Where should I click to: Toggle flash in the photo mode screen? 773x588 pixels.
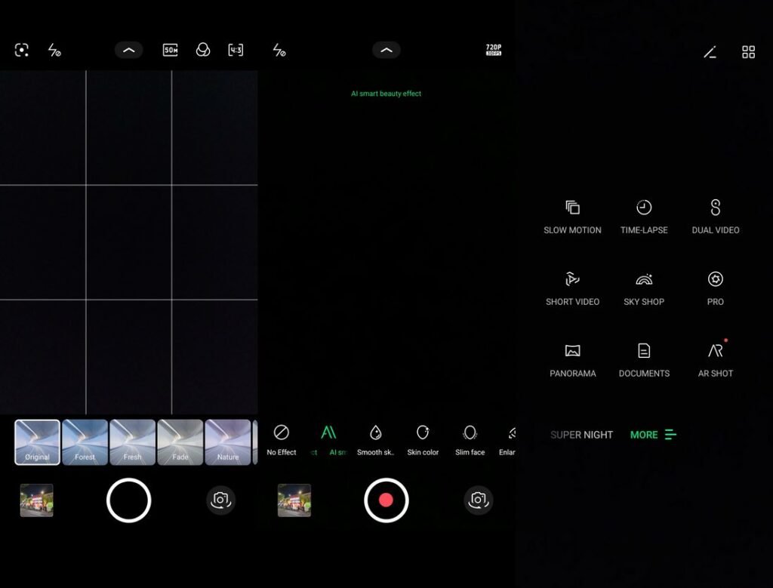point(54,50)
